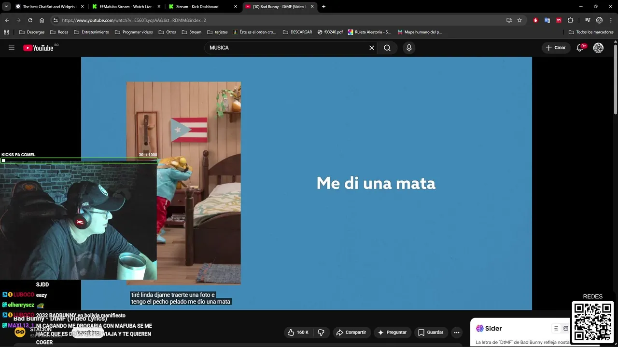Open Entretenimiento bookmark folder
Viewport: 618px width, 347px height.
point(91,32)
